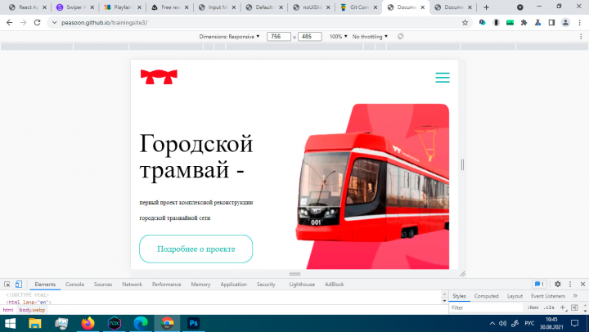Screen dimensions: 589x332
Task: Open a new browser tab
Action: 486,7
